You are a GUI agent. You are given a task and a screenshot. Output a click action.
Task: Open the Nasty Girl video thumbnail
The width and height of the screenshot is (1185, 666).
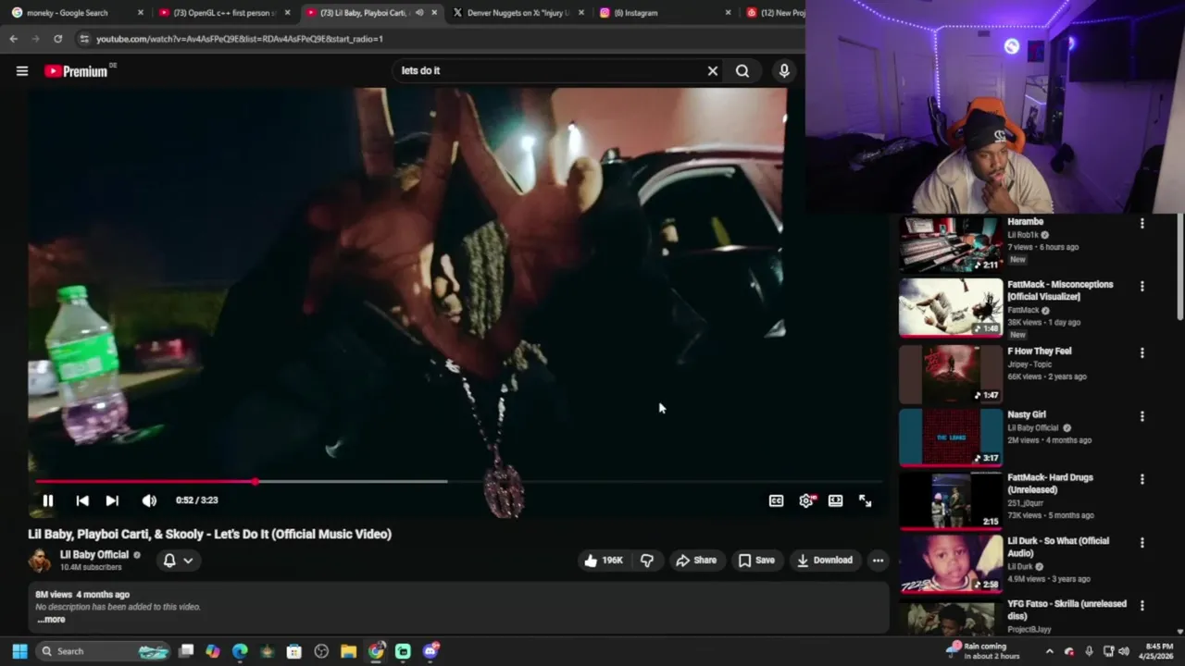(951, 437)
